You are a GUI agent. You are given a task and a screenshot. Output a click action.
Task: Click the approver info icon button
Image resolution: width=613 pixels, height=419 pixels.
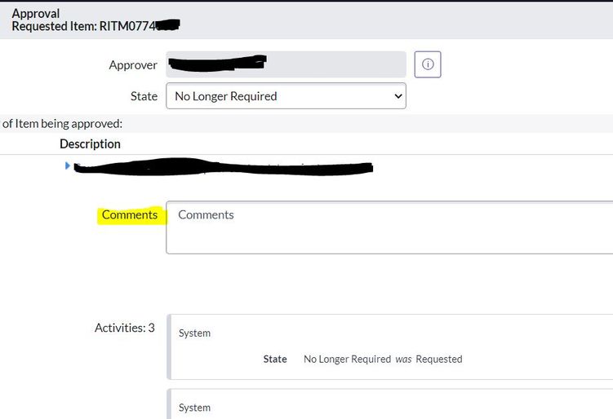point(427,64)
